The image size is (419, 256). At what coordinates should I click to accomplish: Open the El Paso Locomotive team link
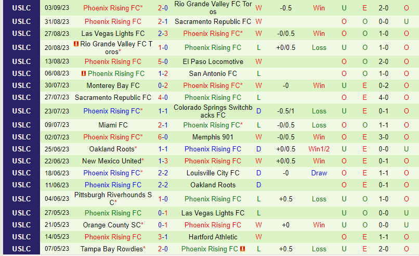[213, 61]
